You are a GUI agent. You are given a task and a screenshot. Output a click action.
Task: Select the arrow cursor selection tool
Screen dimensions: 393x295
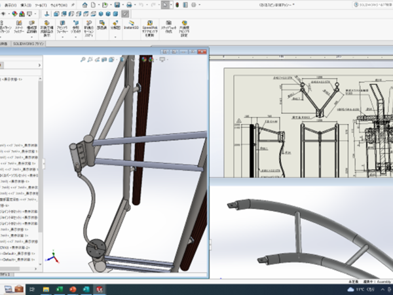165,5
